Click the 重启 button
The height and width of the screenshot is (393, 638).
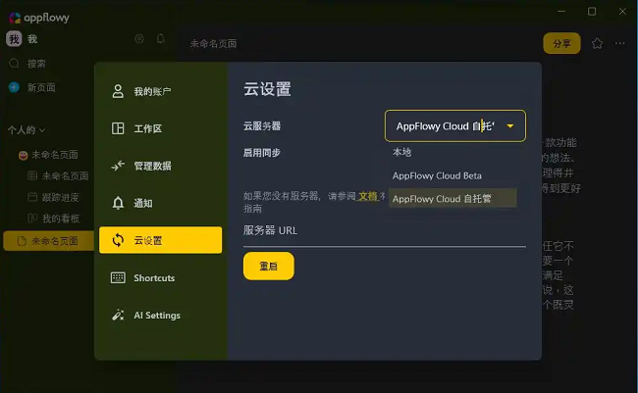tap(269, 267)
